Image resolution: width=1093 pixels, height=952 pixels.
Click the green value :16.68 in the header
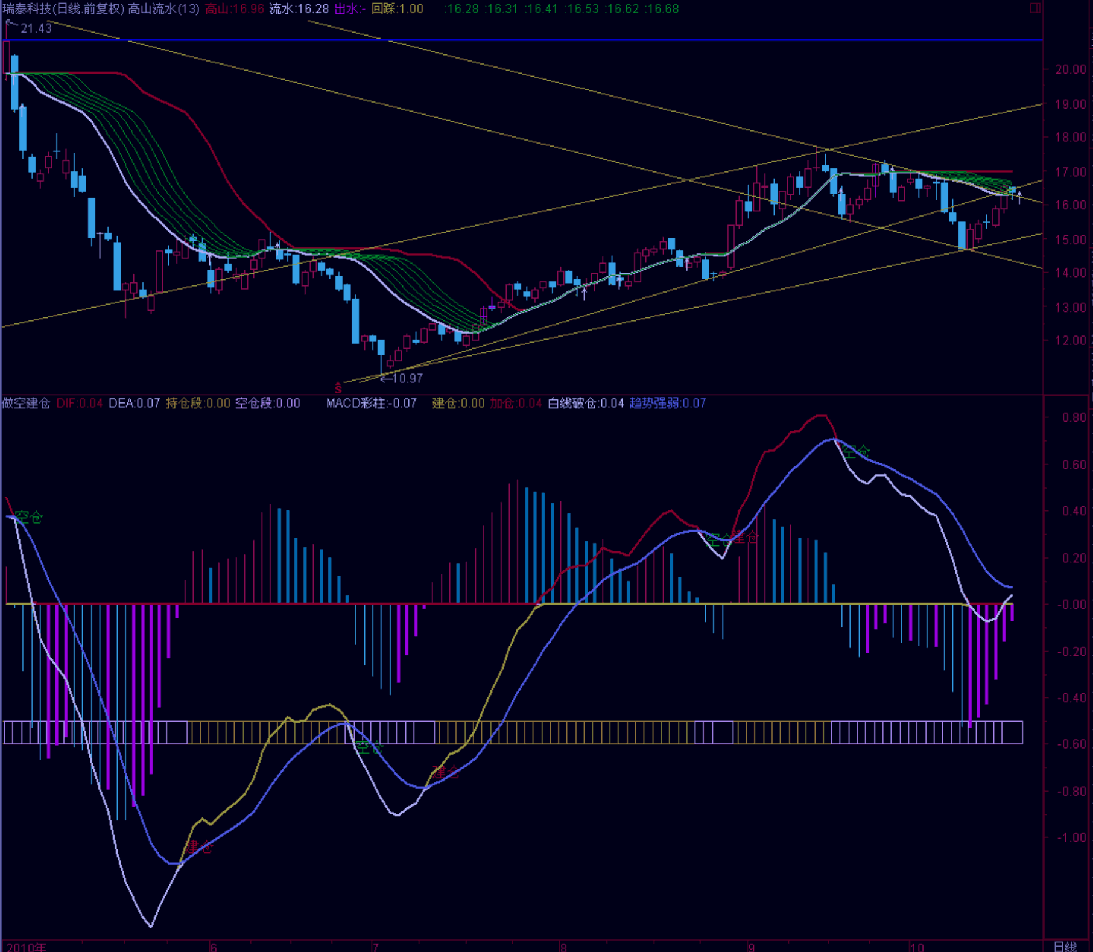pyautogui.click(x=661, y=9)
